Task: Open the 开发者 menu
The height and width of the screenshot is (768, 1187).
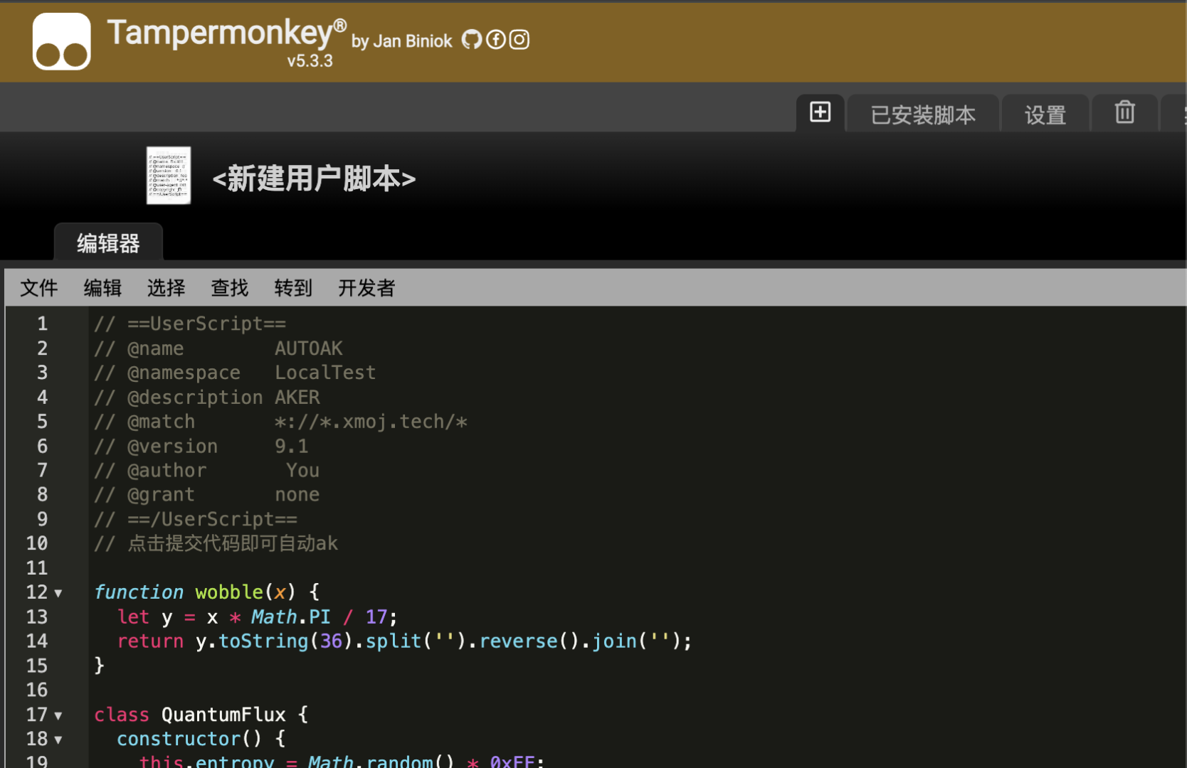Action: (366, 288)
